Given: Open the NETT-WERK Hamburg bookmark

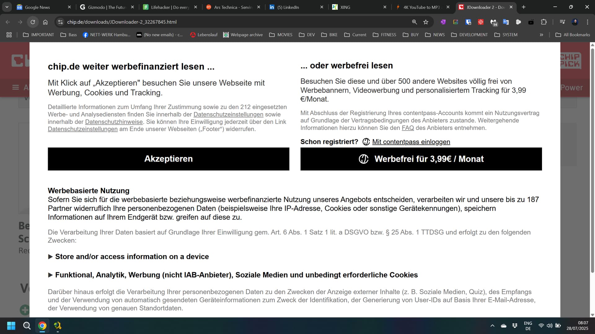Looking at the screenshot, I should (107, 35).
